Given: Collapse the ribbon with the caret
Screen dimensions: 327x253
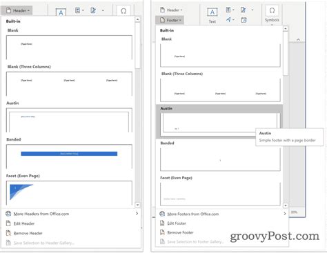Looking at the screenshot, I should pyautogui.click(x=298, y=39).
